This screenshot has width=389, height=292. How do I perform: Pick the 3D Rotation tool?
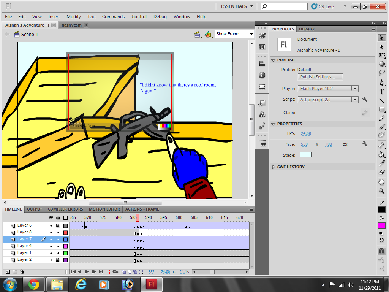[x=381, y=64]
